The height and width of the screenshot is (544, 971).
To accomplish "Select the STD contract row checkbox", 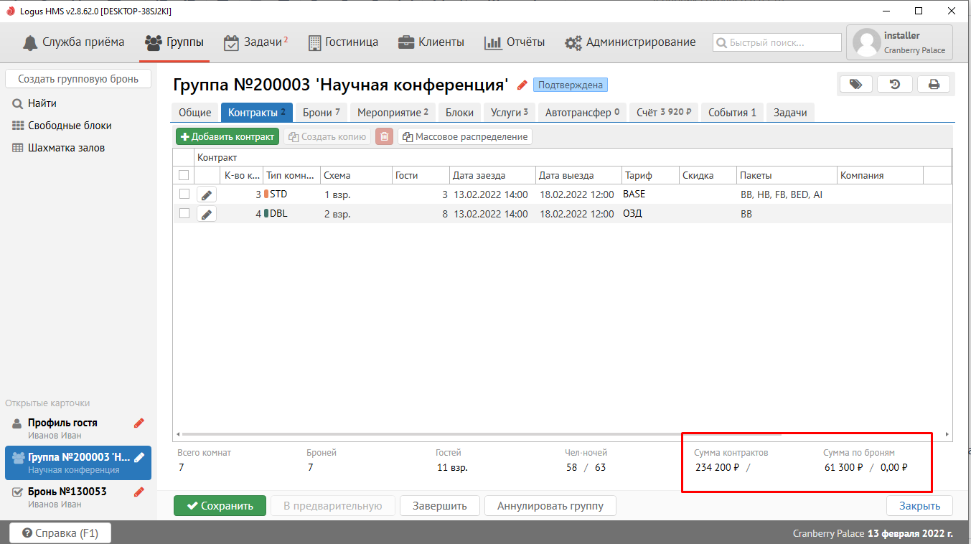I will (x=184, y=194).
